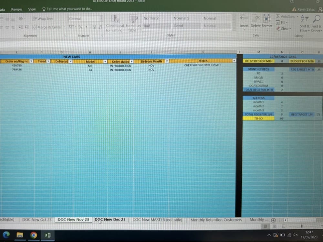Click the zoom slider handle
This screenshot has width=323, height=242.
pyautogui.click(x=302, y=226)
